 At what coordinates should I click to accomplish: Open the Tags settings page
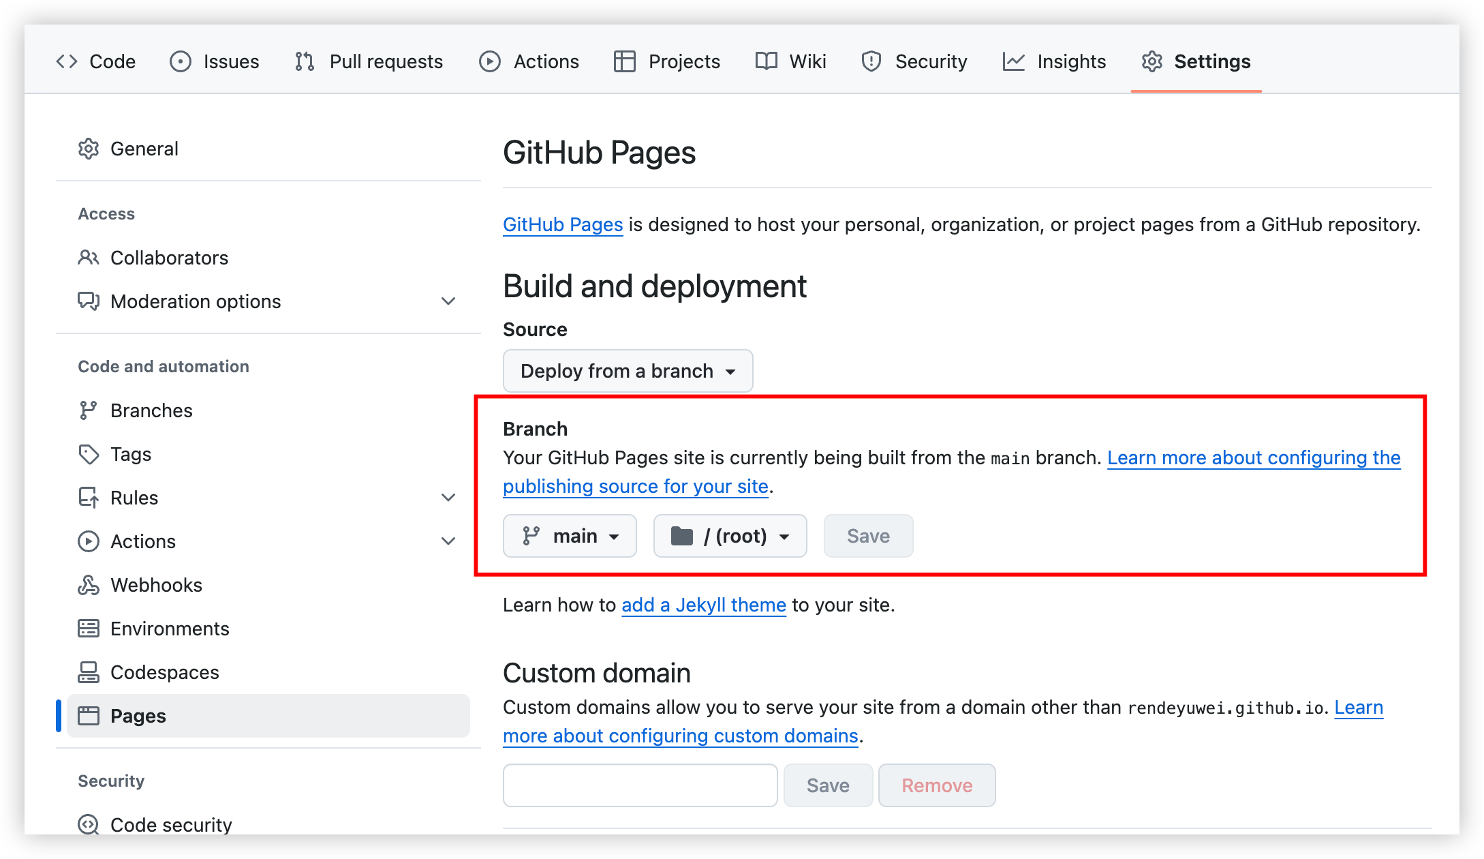click(x=268, y=454)
